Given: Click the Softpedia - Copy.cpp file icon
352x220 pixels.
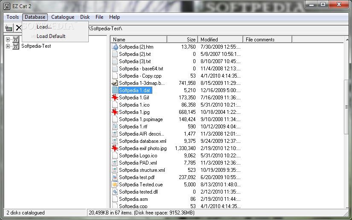Looking at the screenshot, I should [x=115, y=76].
